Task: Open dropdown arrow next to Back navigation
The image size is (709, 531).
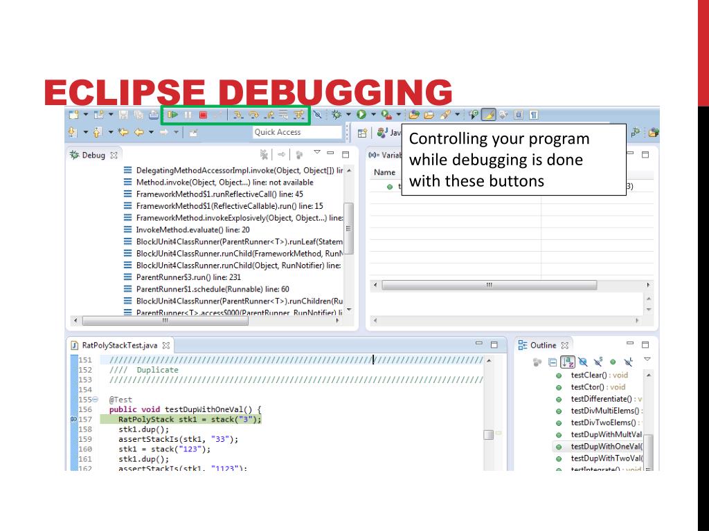Action: 151,132
